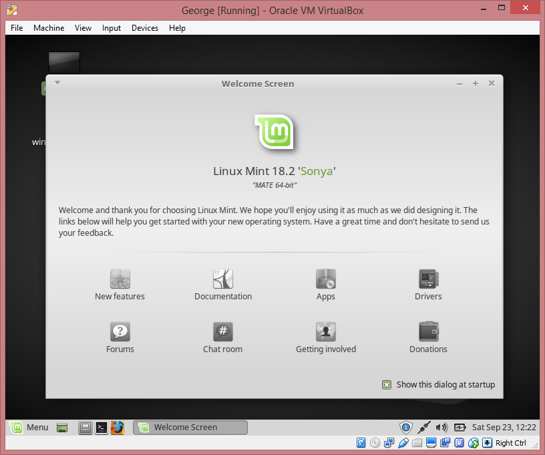Click the Linux Mint logo image
Image resolution: width=545 pixels, height=455 pixels.
(x=275, y=132)
